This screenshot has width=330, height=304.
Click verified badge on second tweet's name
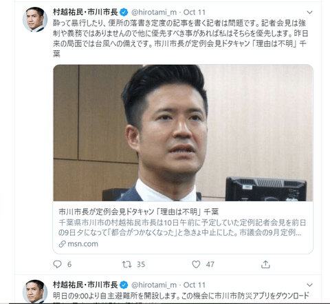tap(124, 285)
